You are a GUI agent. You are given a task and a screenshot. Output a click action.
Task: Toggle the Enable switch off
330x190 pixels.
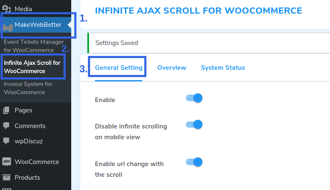pos(194,98)
